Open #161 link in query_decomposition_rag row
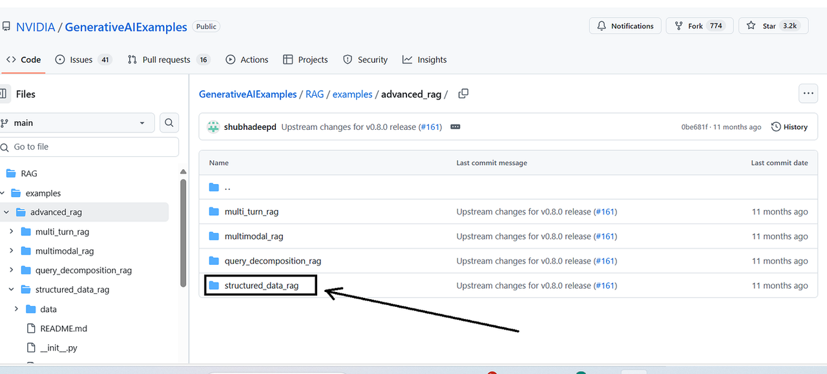 [x=605, y=261]
